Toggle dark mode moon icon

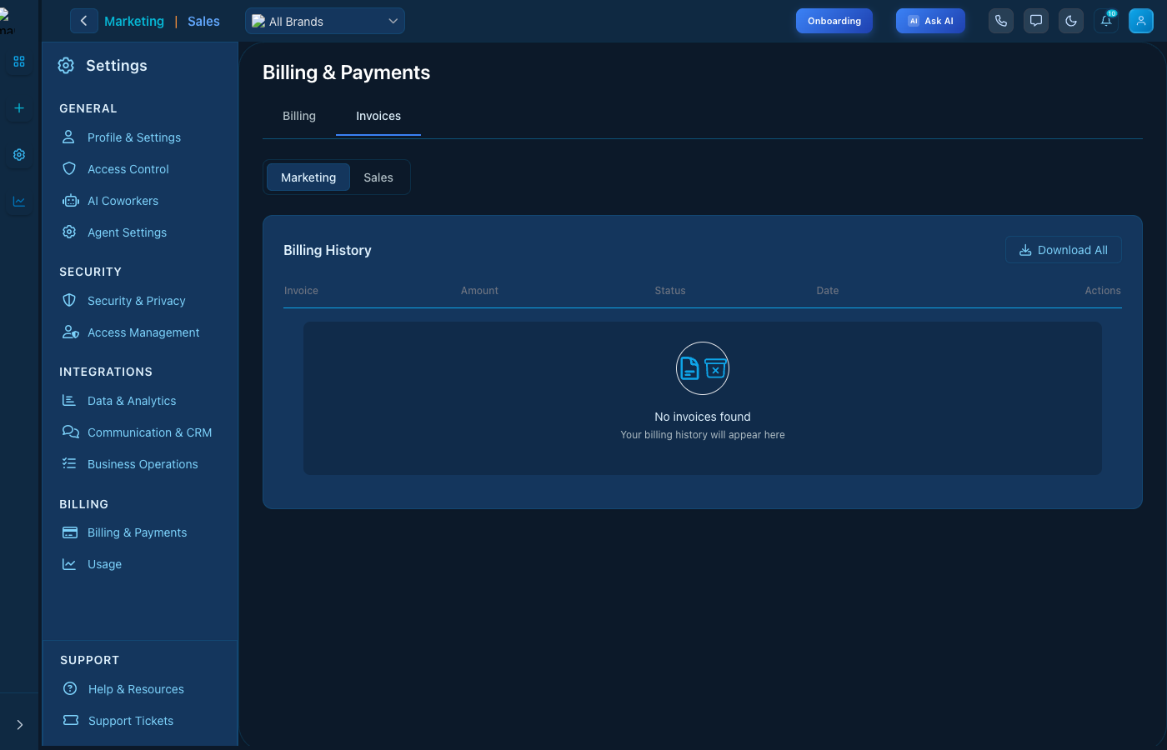1071,21
